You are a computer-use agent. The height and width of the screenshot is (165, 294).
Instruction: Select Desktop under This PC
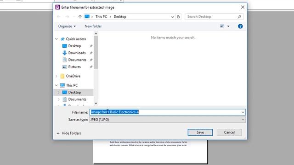click(74, 93)
